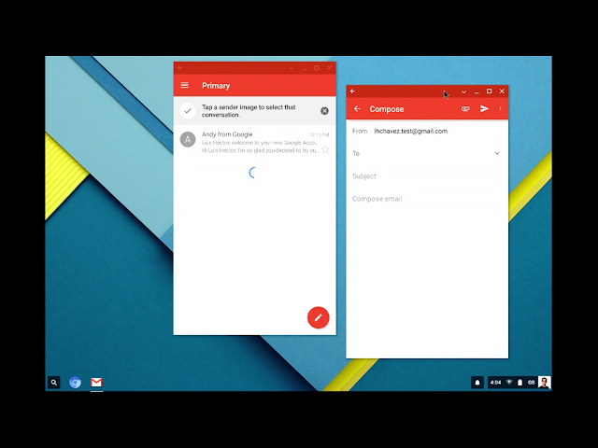
Task: Go back from Compose screen
Action: click(357, 109)
